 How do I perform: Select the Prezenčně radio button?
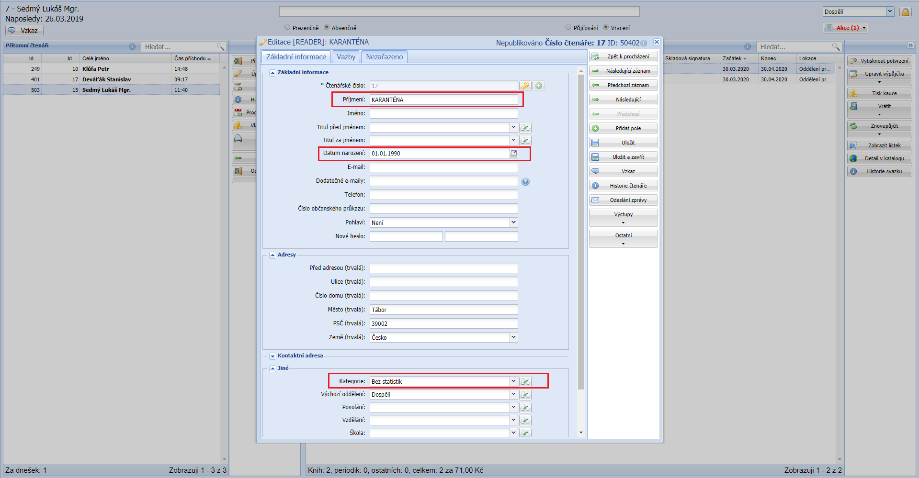click(287, 27)
